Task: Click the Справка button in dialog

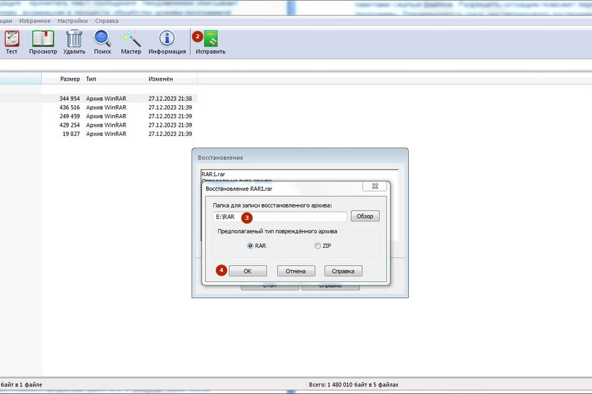Action: [x=343, y=271]
